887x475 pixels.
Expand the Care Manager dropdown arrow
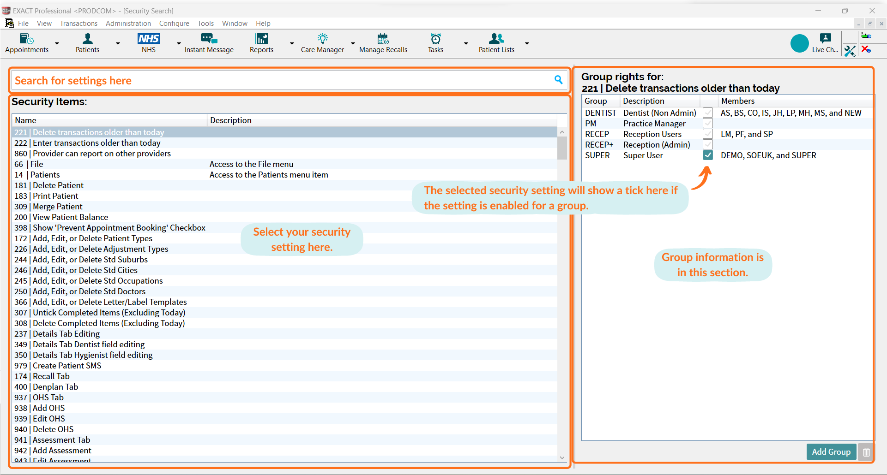tap(353, 43)
